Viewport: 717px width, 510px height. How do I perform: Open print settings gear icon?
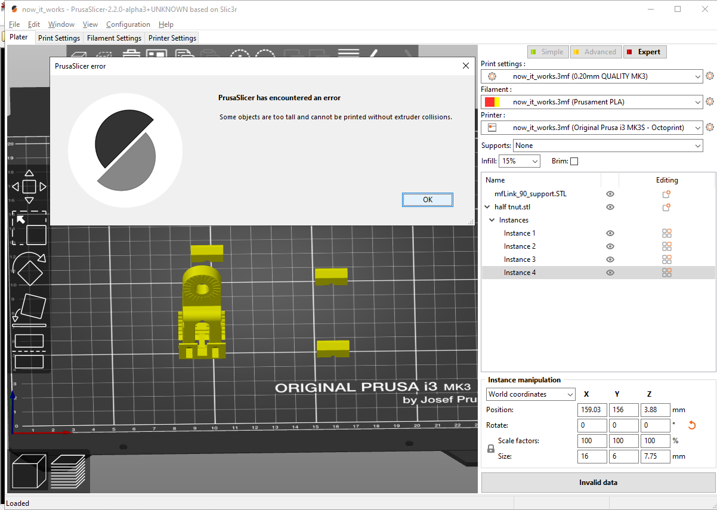[x=710, y=76]
